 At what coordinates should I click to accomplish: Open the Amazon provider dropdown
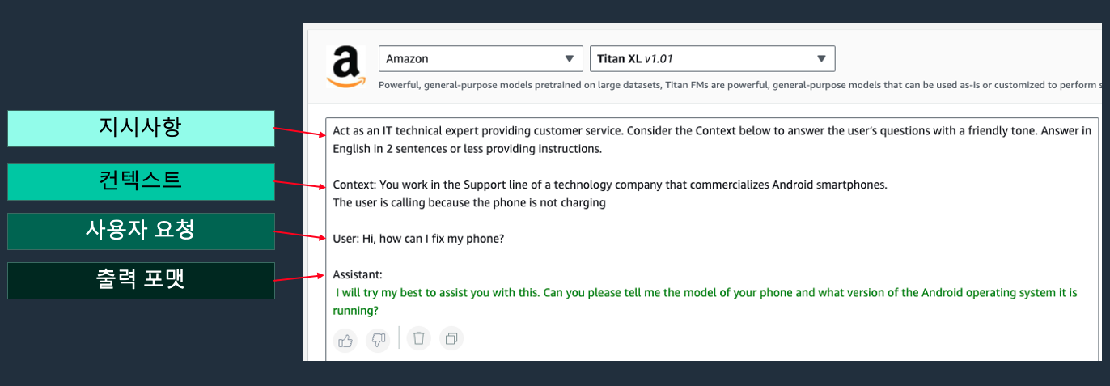point(480,59)
